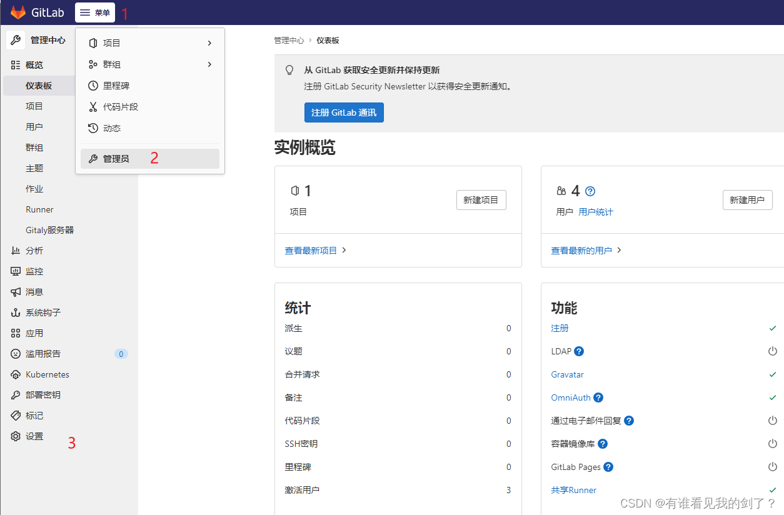Image resolution: width=784 pixels, height=515 pixels.
Task: Click the 部署密钥 key icon
Action: click(16, 395)
